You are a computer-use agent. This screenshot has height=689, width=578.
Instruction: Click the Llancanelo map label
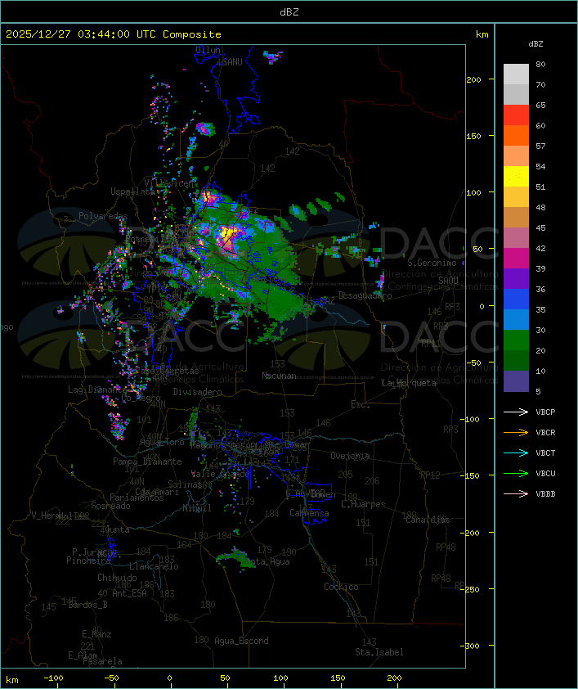[x=154, y=566]
